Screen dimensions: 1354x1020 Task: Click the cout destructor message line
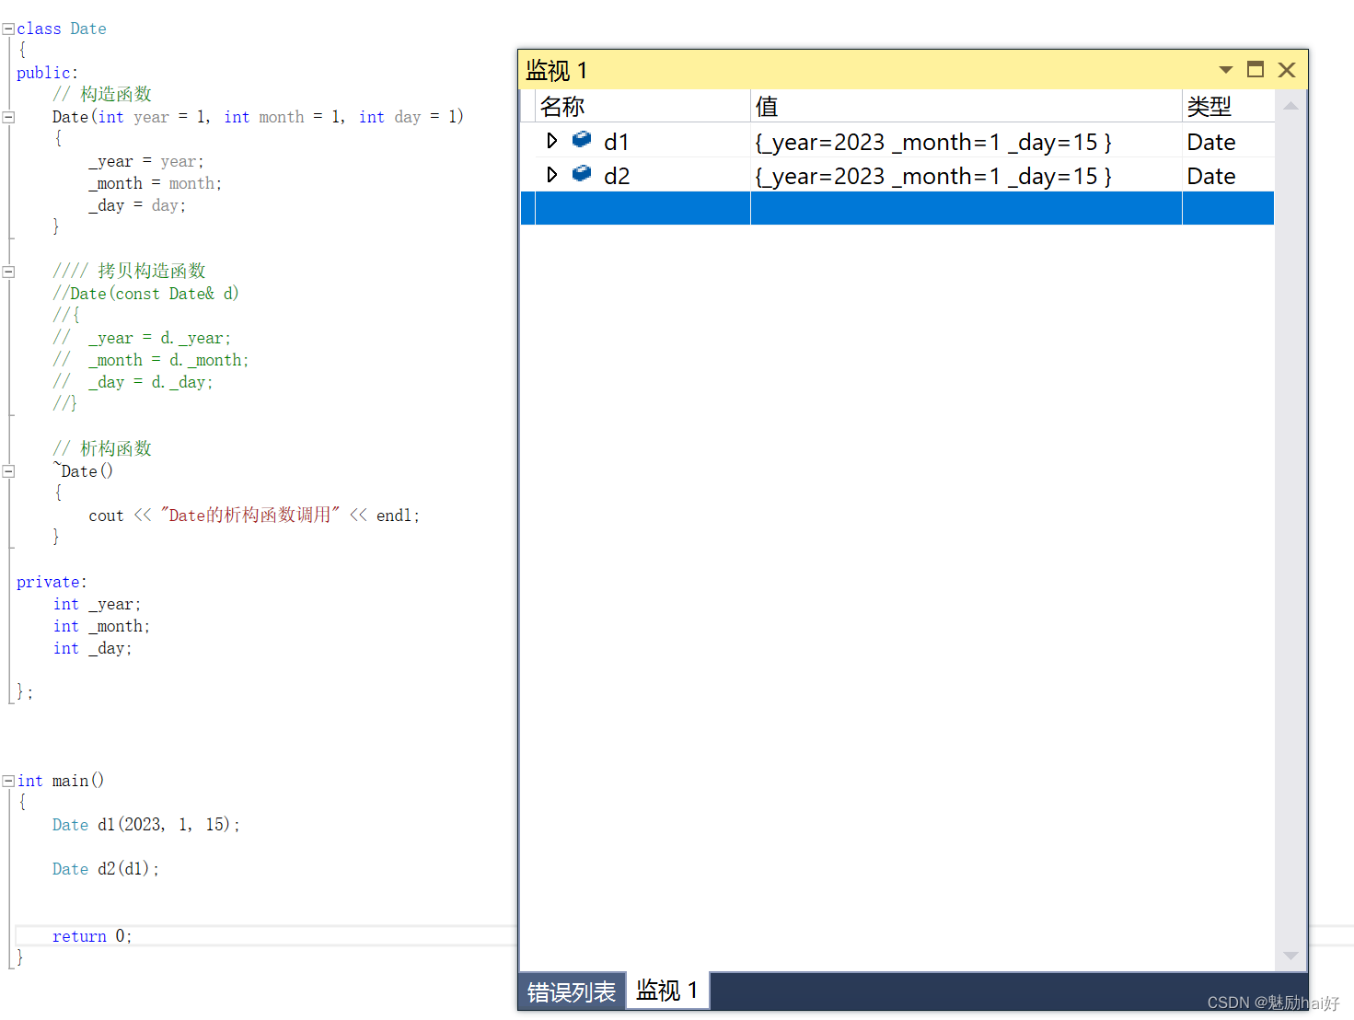point(254,516)
